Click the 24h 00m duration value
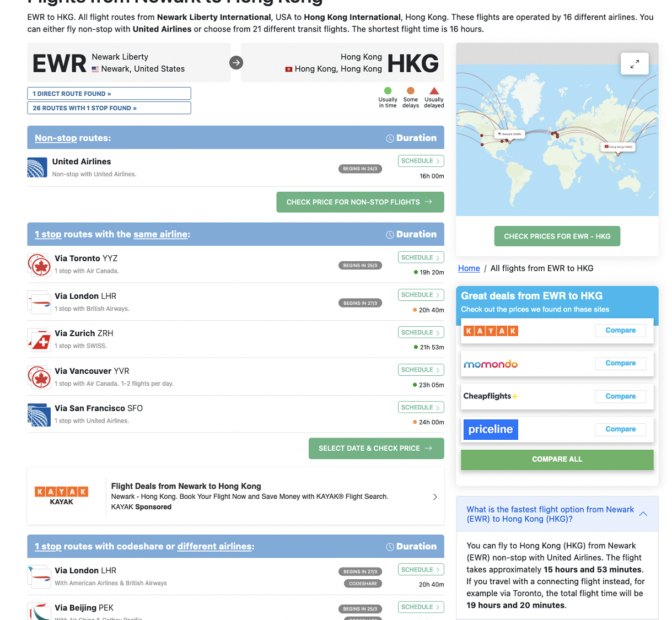 pos(432,422)
